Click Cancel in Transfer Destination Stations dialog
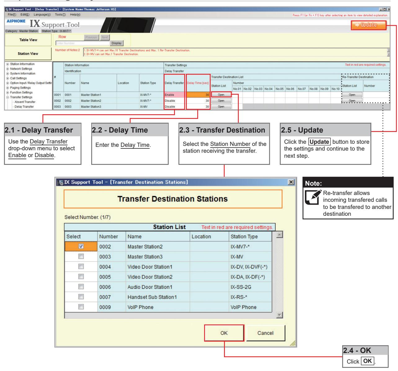Viewport: 398px width, 371px height. click(266, 333)
